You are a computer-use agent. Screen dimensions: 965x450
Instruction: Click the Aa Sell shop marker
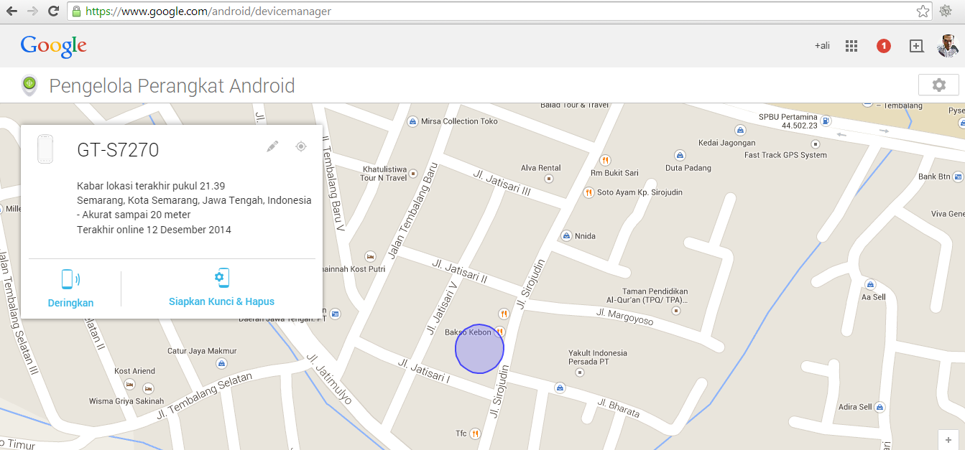(x=870, y=284)
